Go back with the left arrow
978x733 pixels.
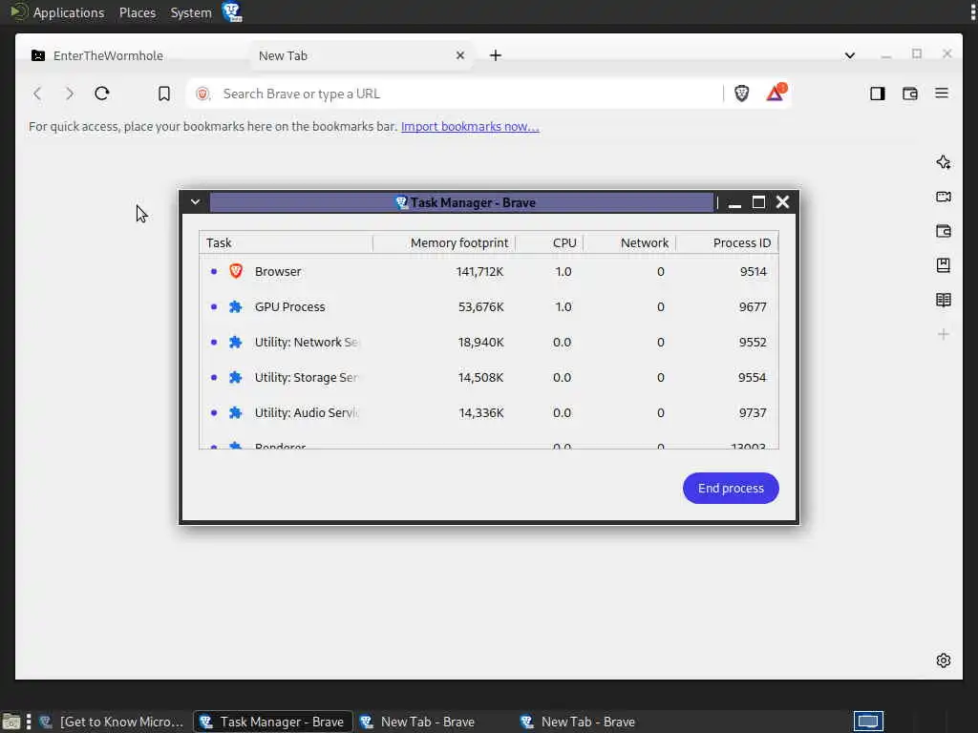point(37,94)
